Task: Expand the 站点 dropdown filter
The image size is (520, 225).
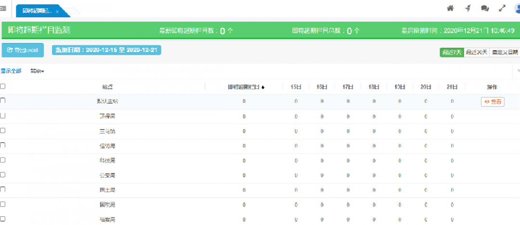Action: coord(37,71)
